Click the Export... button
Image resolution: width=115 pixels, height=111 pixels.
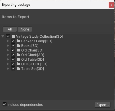pos(103,105)
